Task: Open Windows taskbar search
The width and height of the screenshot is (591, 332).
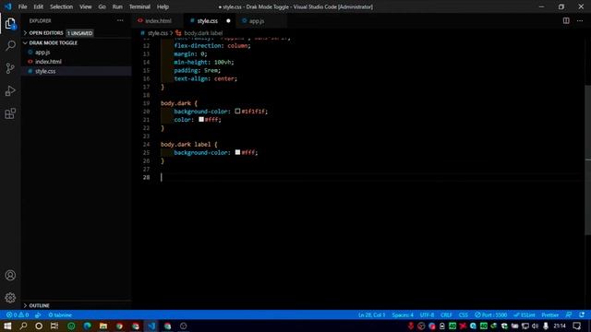Action: [x=23, y=326]
